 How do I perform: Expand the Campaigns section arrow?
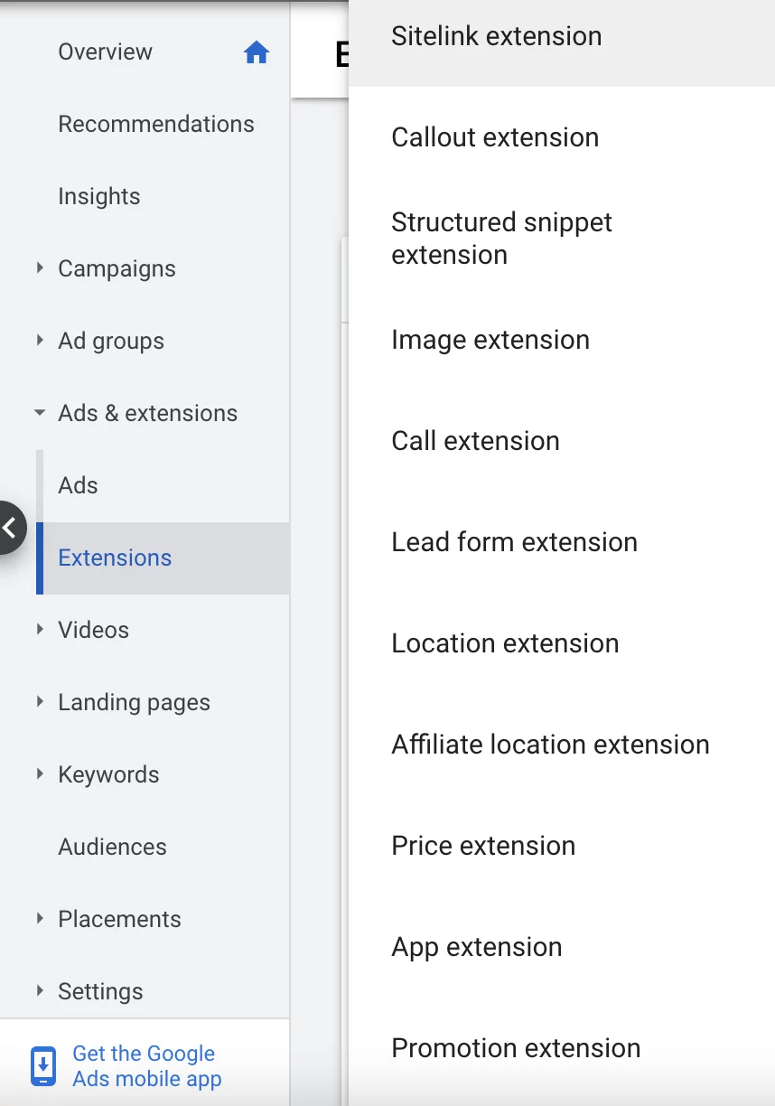pos(40,268)
